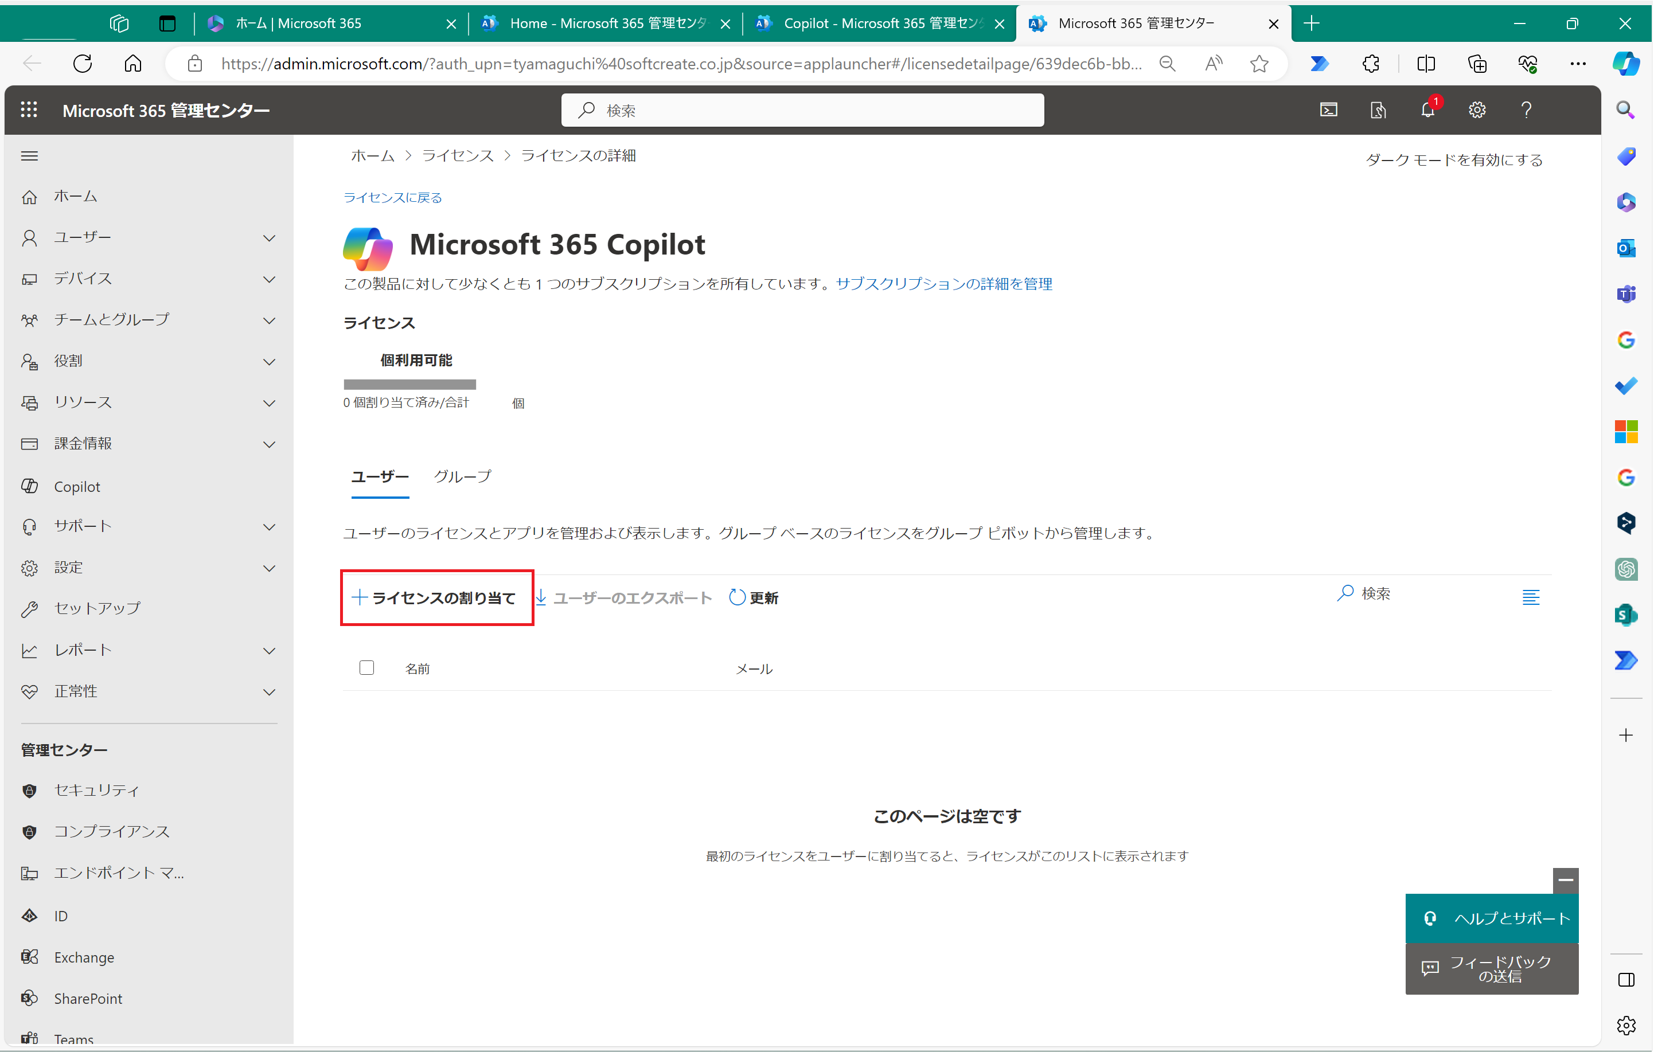Go to browser home icon
The image size is (1654, 1052).
tap(133, 64)
